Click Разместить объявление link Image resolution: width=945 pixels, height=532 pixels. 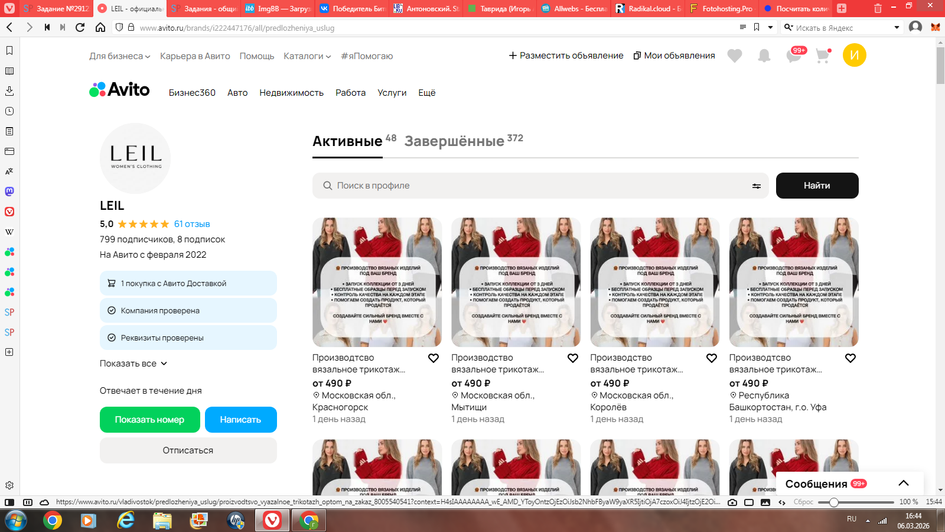(566, 56)
